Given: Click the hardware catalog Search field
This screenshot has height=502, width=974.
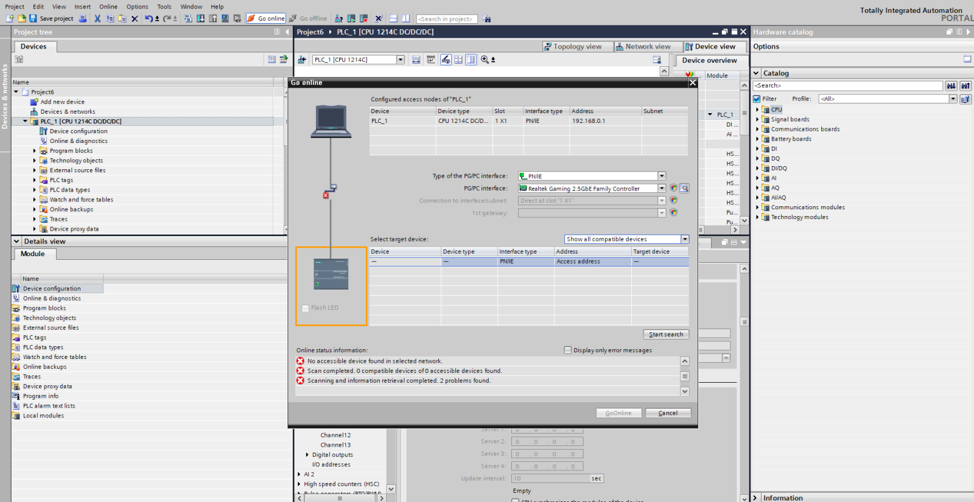Looking at the screenshot, I should point(848,86).
